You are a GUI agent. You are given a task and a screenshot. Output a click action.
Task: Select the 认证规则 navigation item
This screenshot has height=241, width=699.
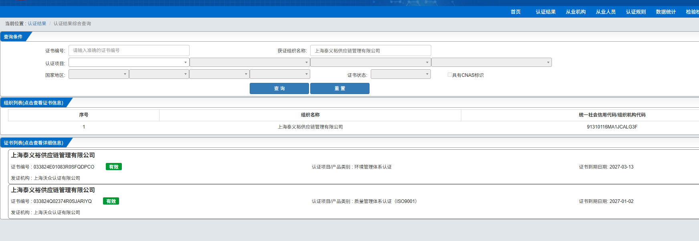[636, 12]
